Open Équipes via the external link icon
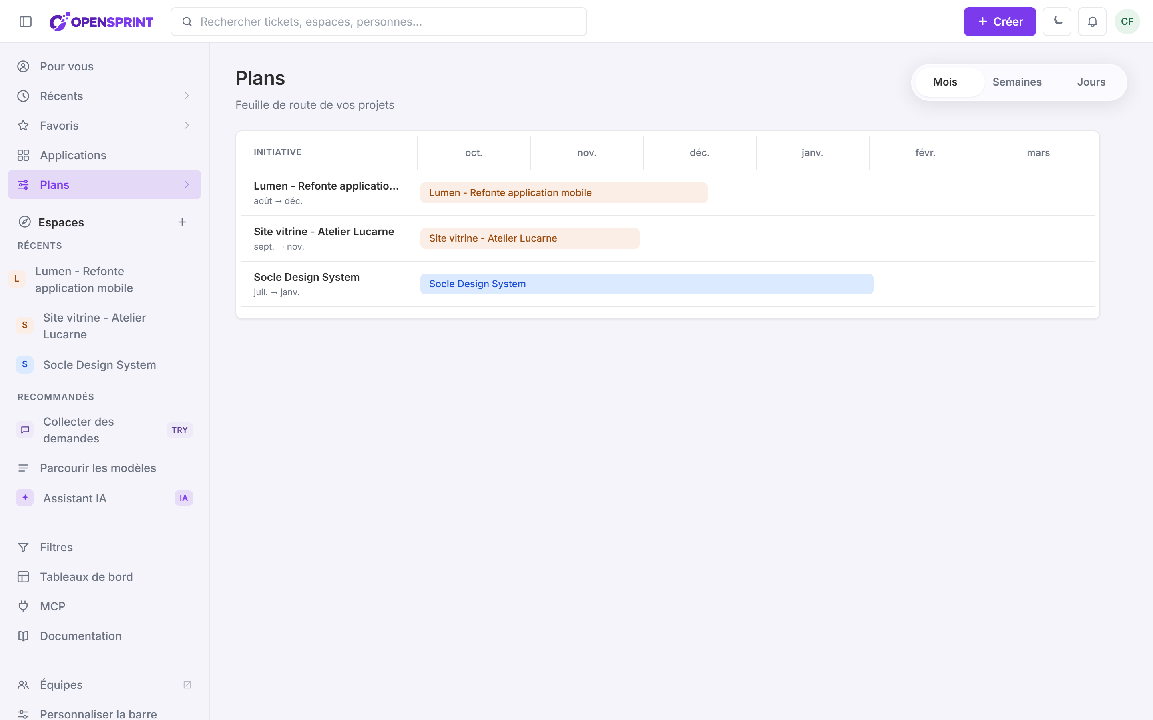1153x720 pixels. [187, 684]
